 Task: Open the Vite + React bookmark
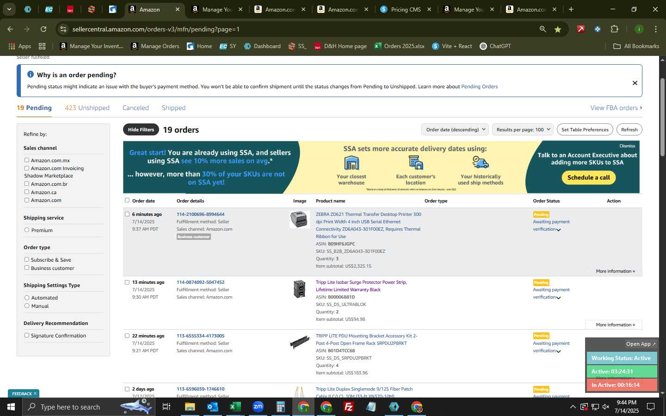452,46
